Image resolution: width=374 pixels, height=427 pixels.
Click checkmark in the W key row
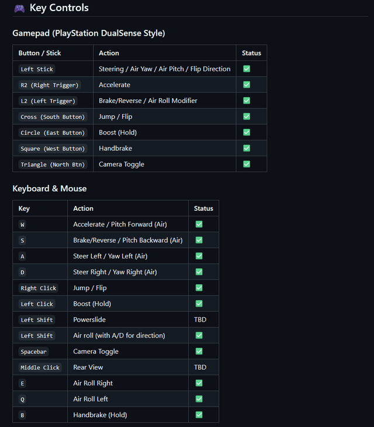pyautogui.click(x=199, y=225)
